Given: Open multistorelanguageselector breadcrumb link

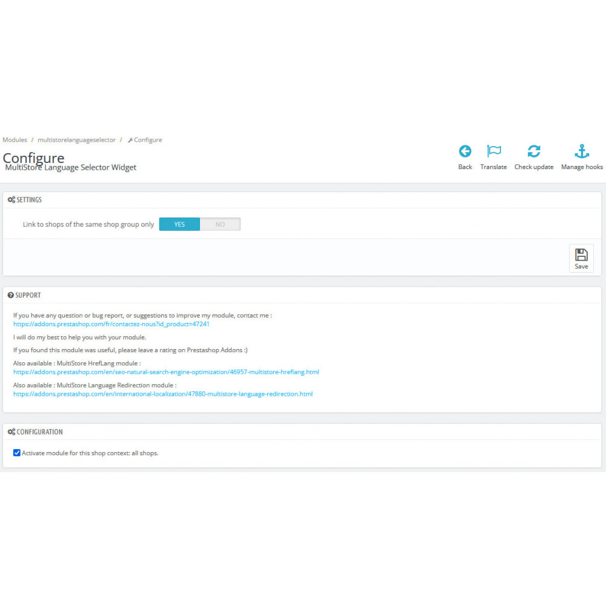Looking at the screenshot, I should [x=76, y=139].
